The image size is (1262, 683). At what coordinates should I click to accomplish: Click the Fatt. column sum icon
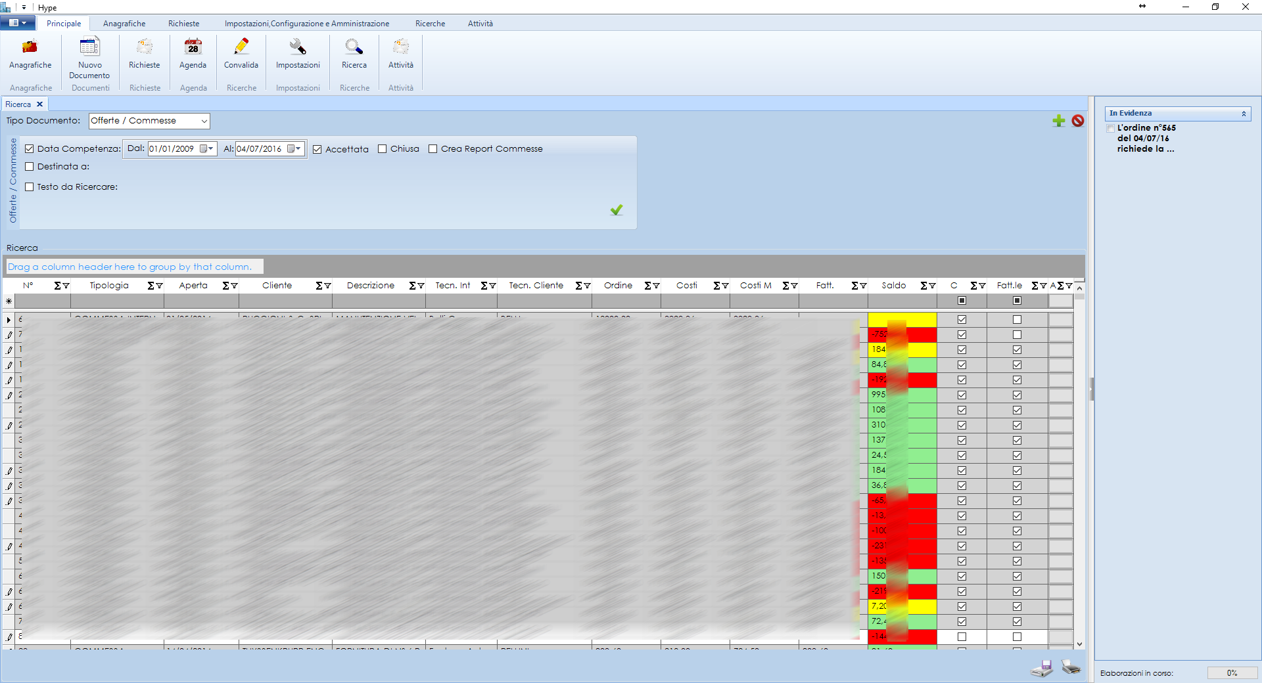pos(855,286)
